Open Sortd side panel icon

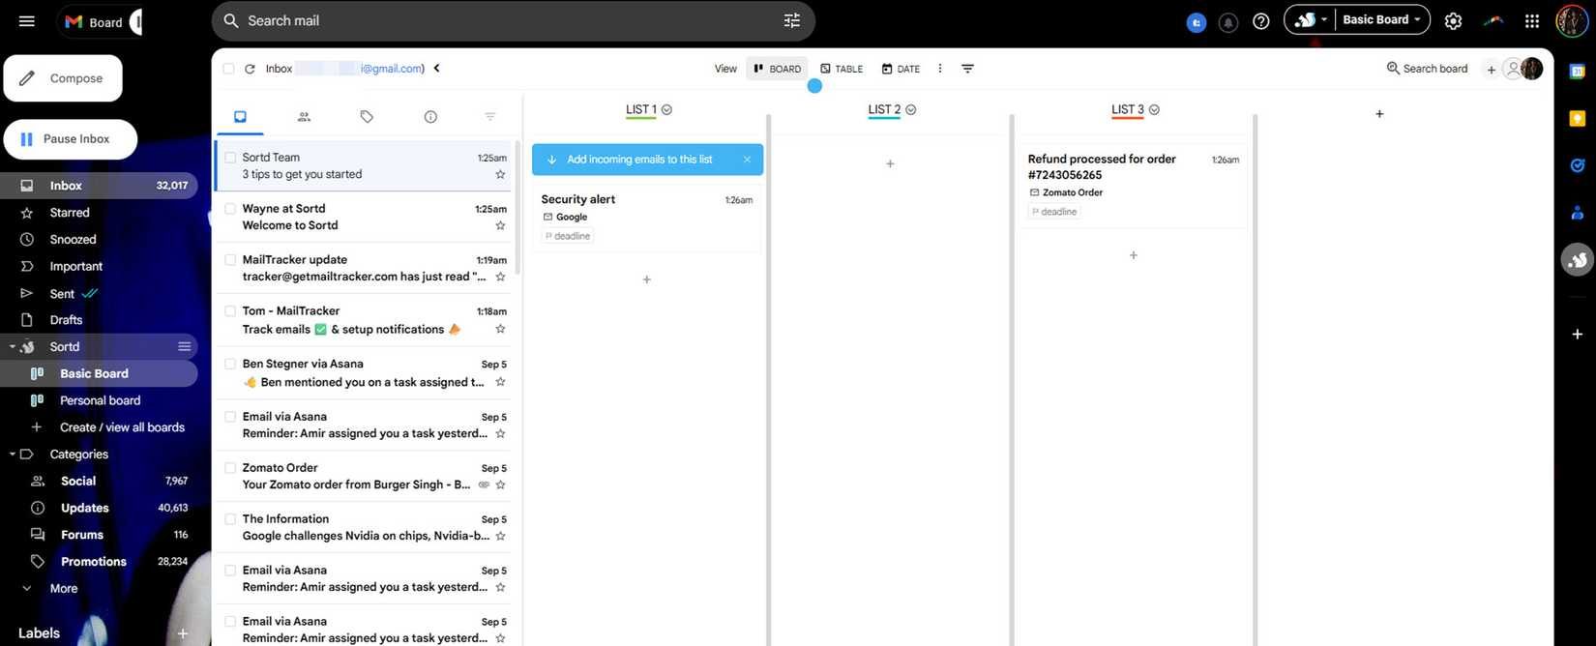(x=1577, y=259)
